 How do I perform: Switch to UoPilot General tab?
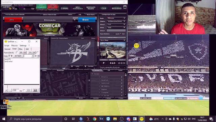pyautogui.click(x=7, y=49)
